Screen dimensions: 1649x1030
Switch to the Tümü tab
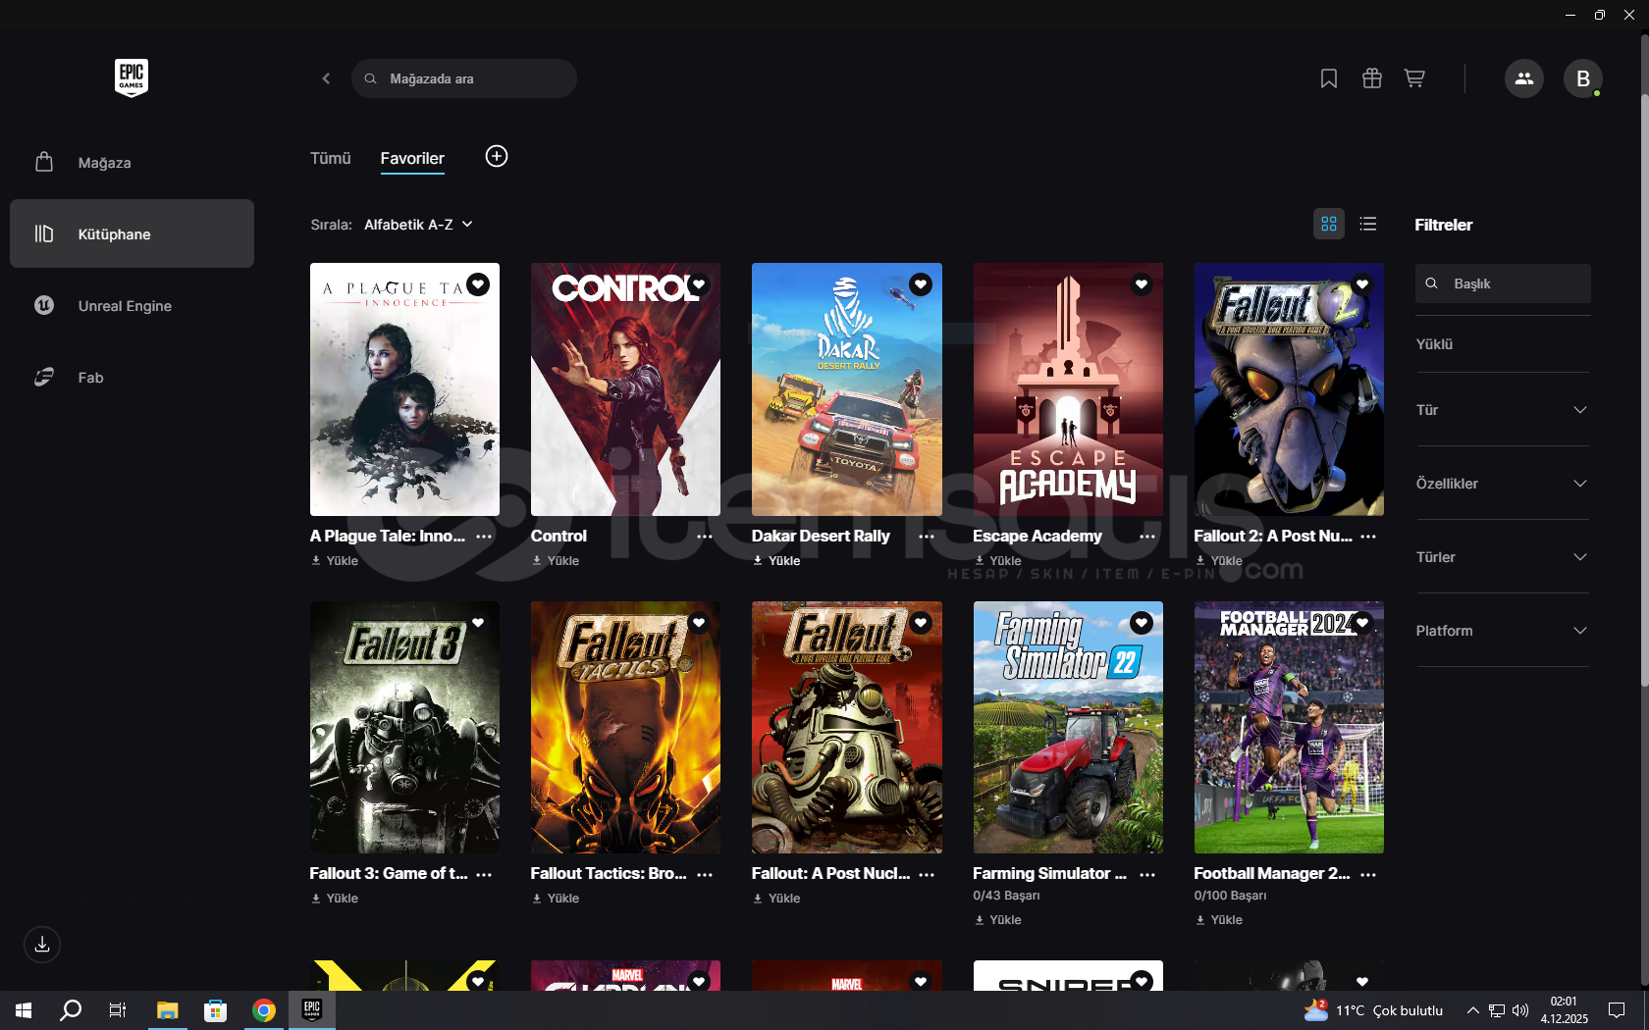pos(331,158)
